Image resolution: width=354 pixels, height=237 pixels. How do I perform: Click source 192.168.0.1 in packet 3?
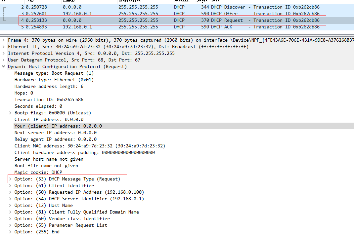(77, 14)
